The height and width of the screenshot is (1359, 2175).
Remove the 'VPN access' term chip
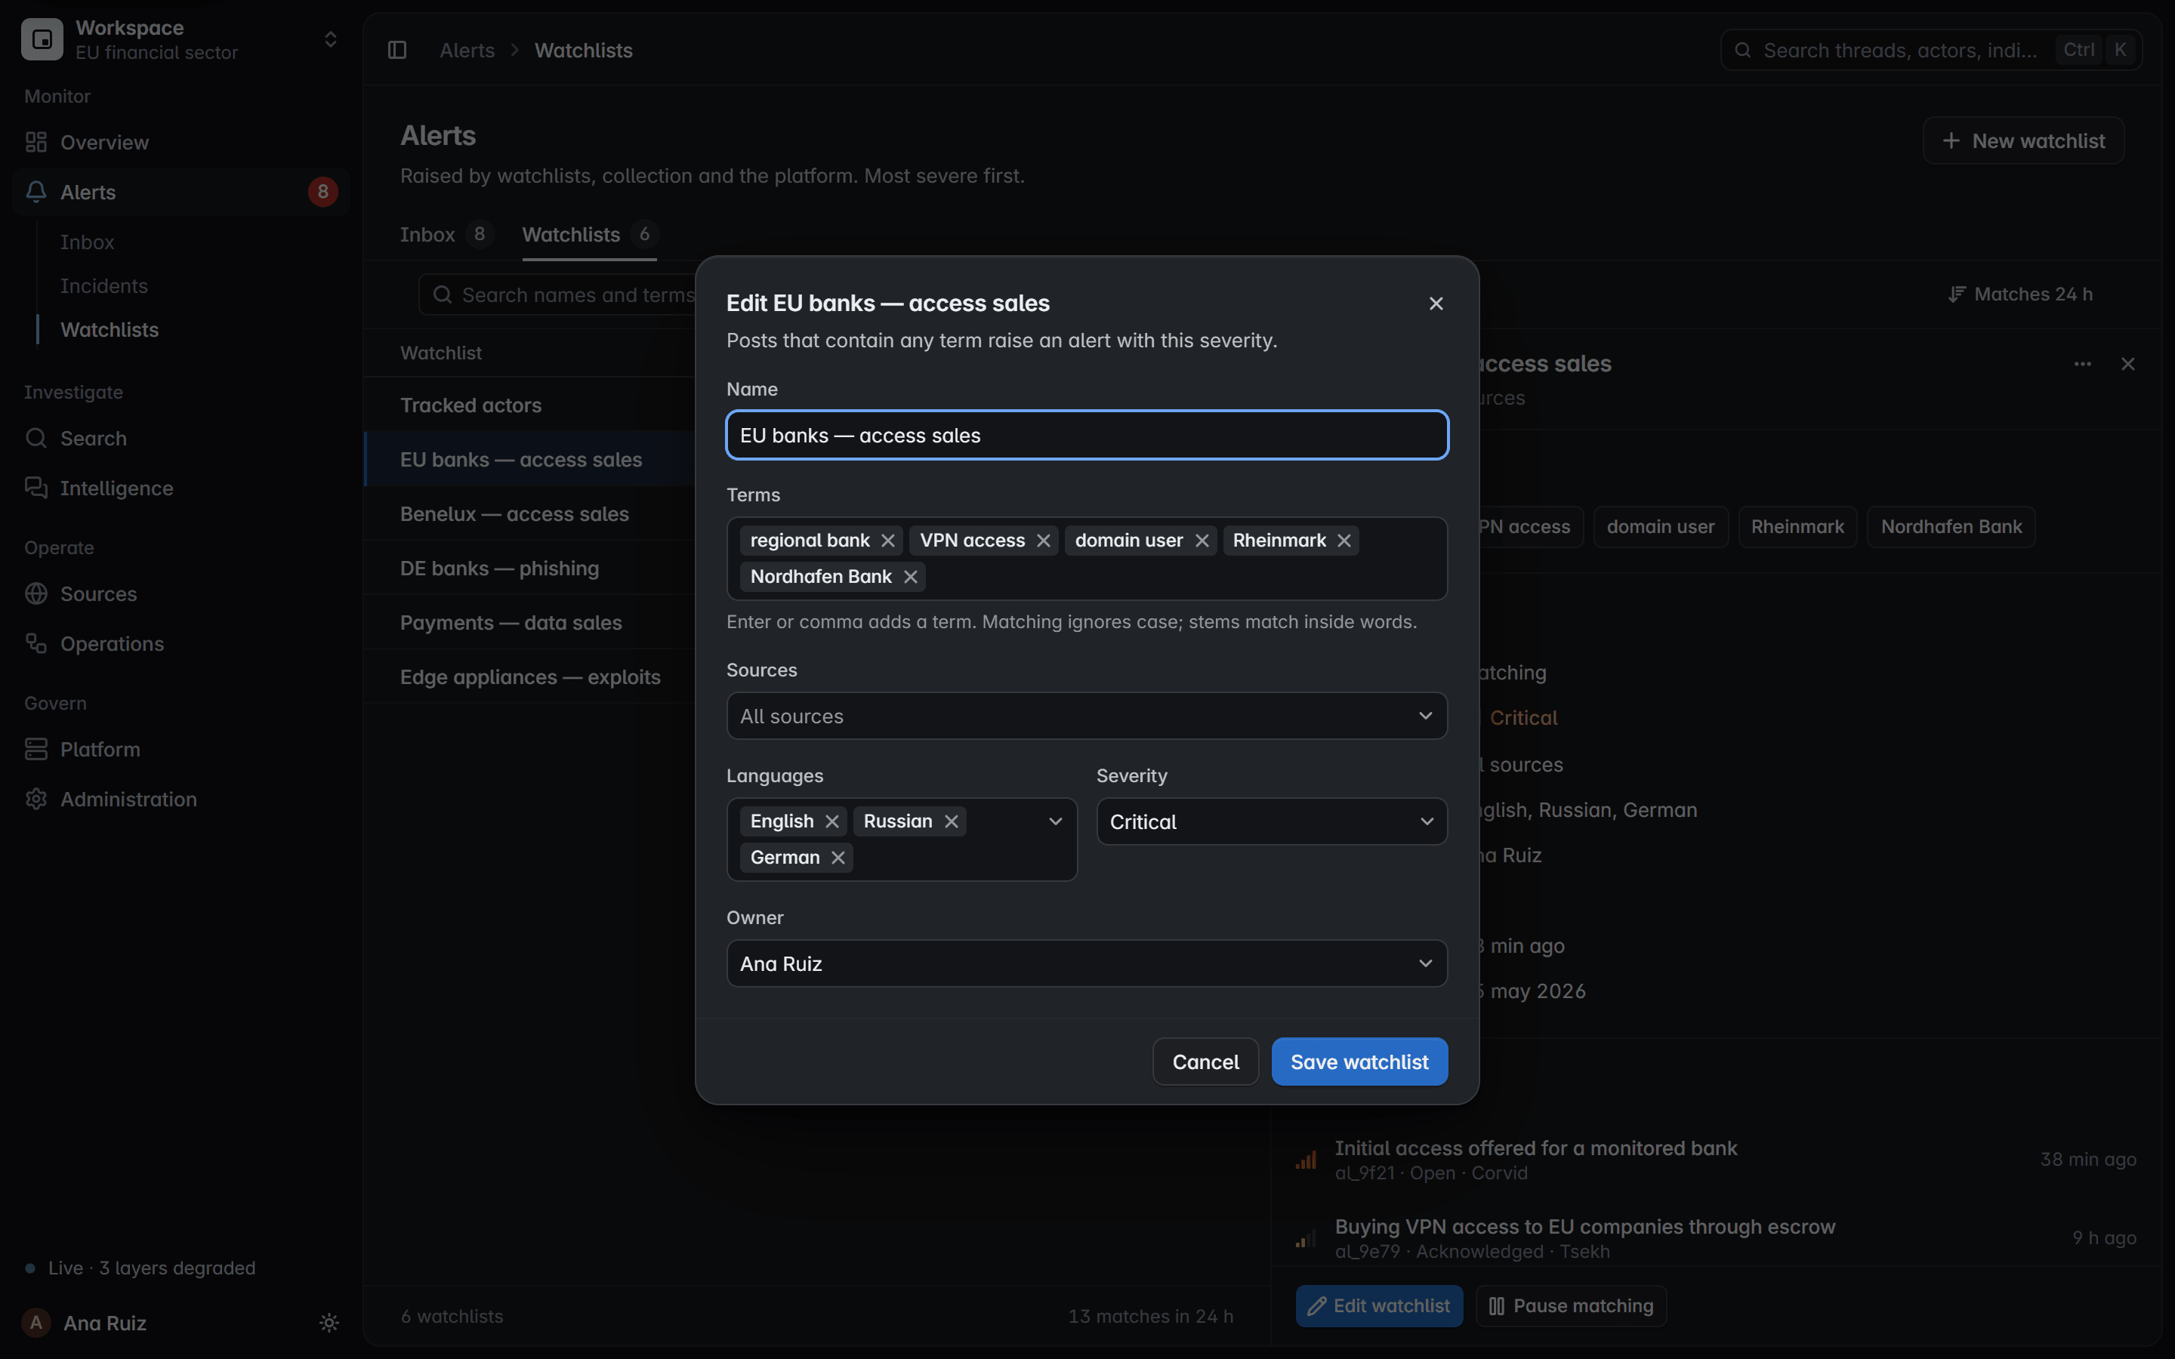tap(1044, 540)
